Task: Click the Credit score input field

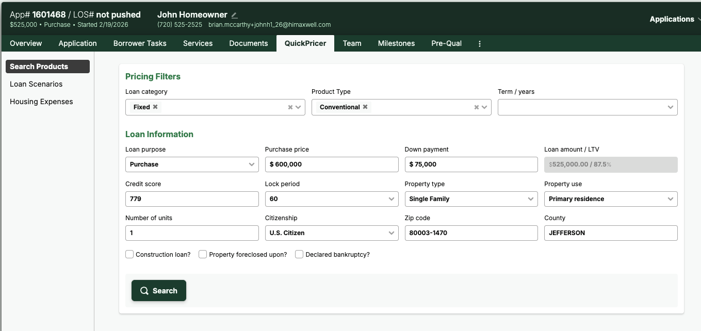Action: click(192, 199)
